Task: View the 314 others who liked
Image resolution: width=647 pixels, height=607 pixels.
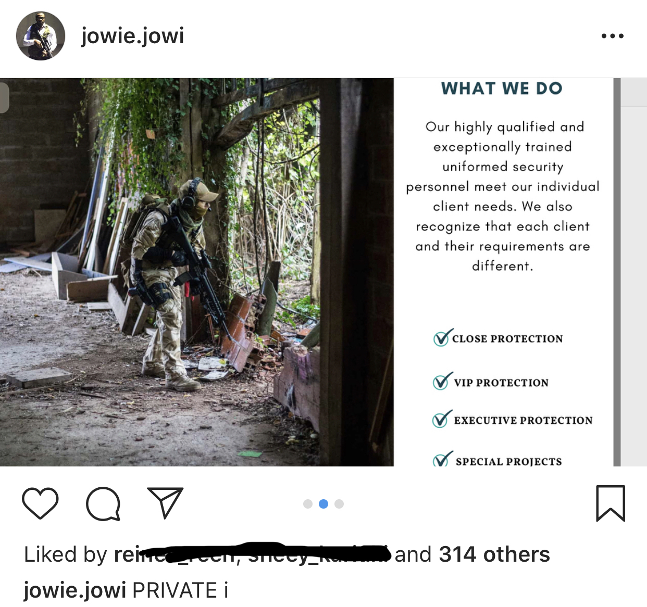Action: tap(494, 554)
